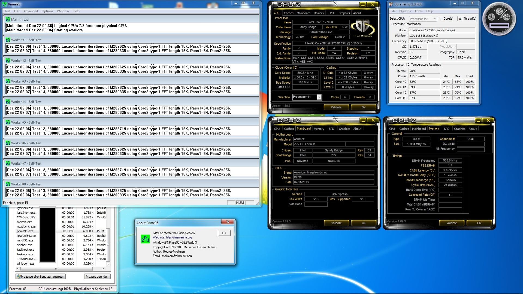Click the Worker #7 Self-Test icon
523x294 pixels.
(x=8, y=163)
